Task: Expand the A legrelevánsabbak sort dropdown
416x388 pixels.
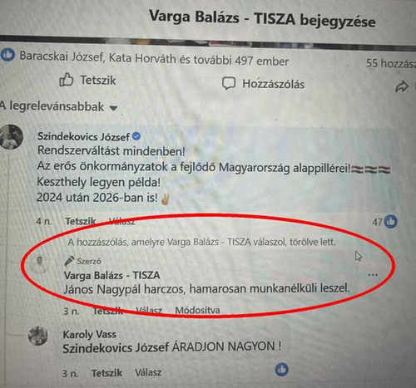Action: click(59, 106)
